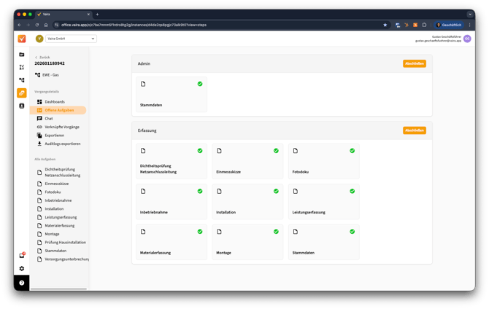Select Offene Aufgaben in the sidebar
The image size is (489, 309).
coord(59,110)
